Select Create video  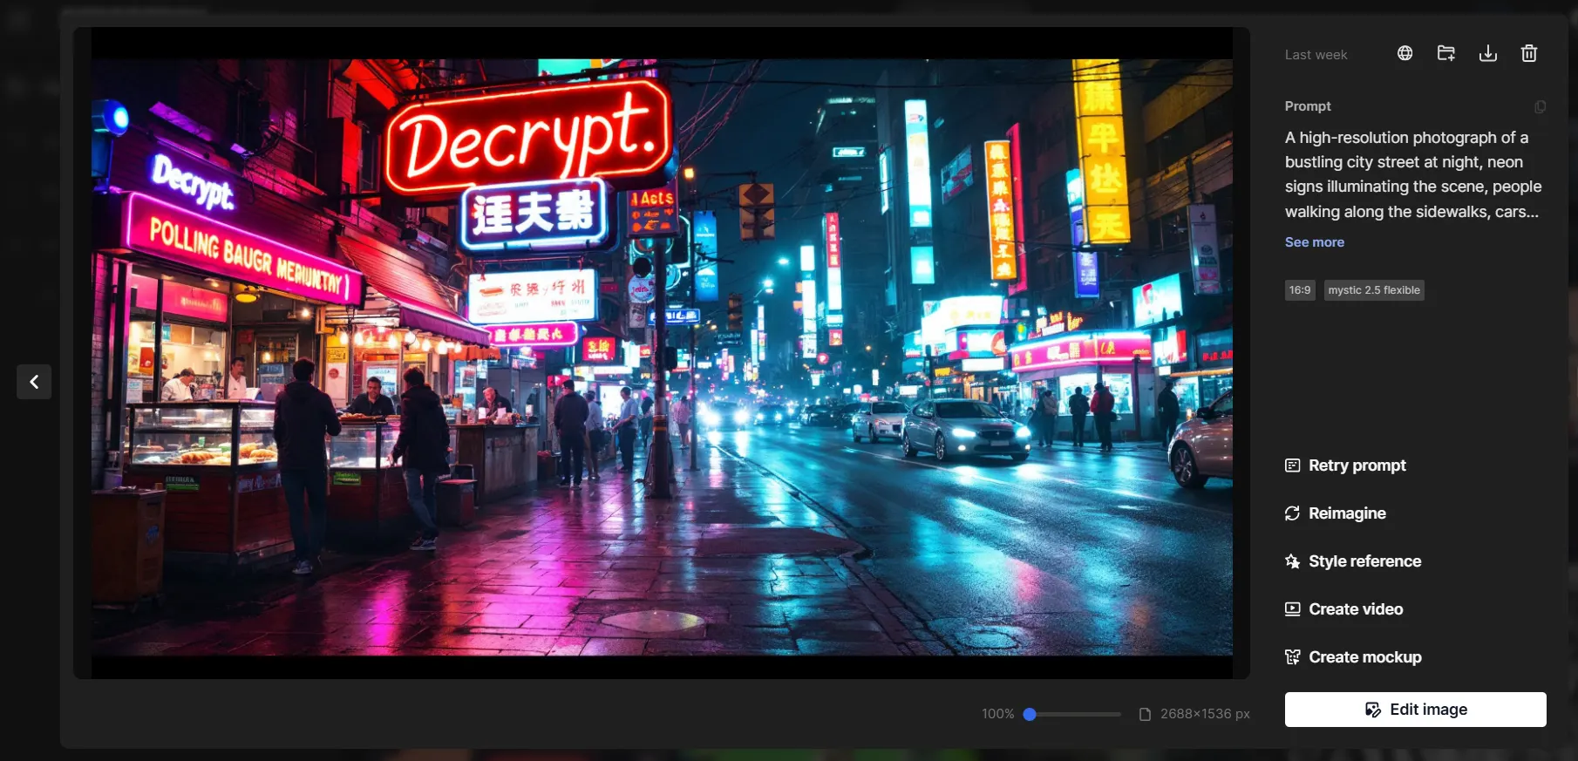1355,609
